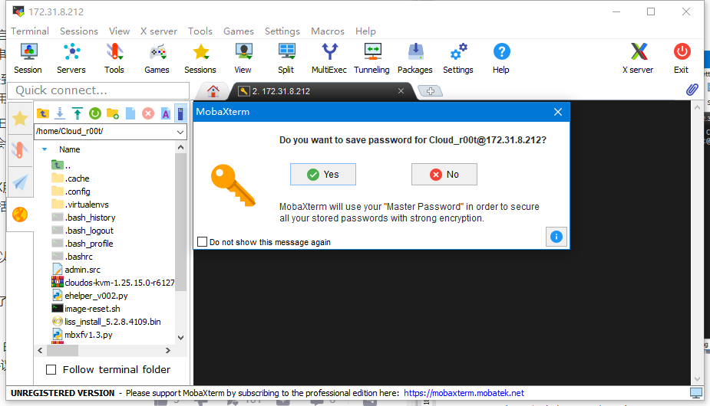The width and height of the screenshot is (710, 406).
Task: Refresh the SFTP folder with green icon
Action: [95, 113]
